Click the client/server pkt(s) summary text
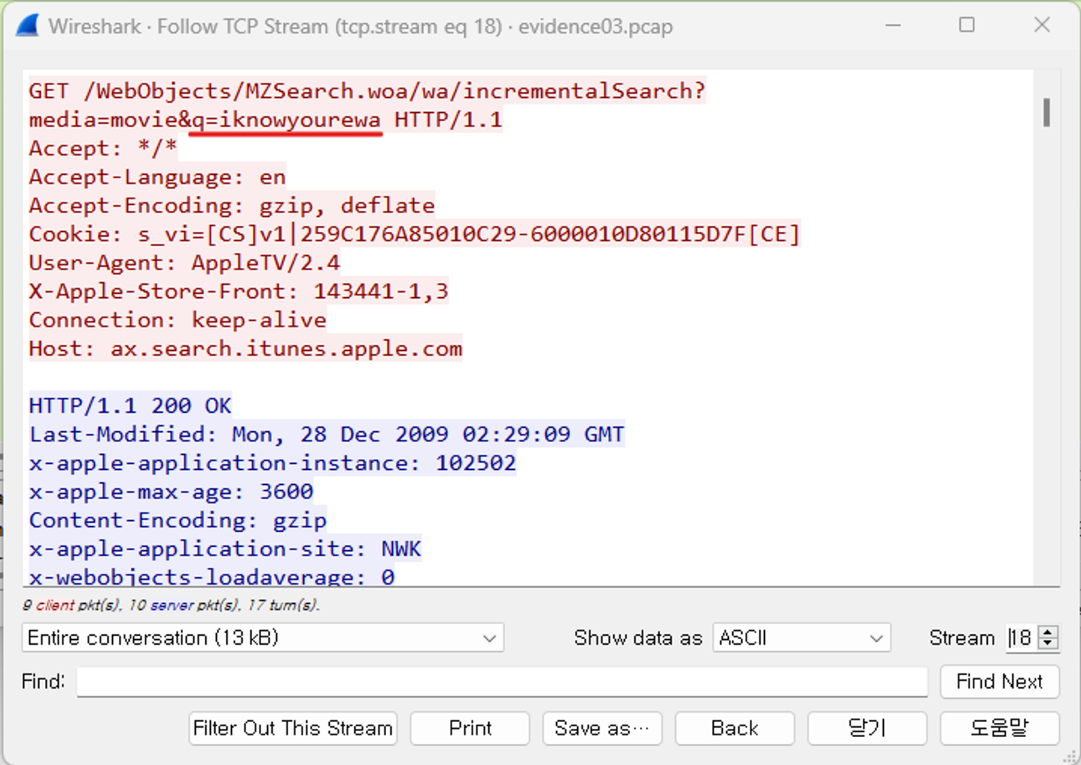This screenshot has width=1081, height=765. 171,605
